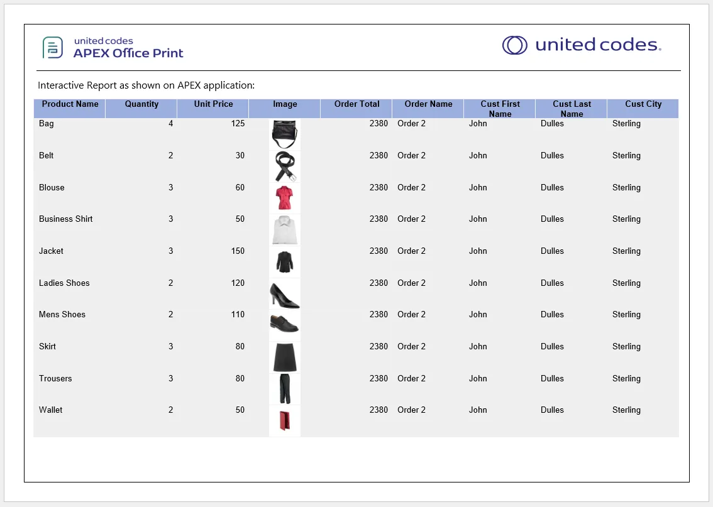
Task: Click unit price 150 in the Jacket row
Action: pos(238,251)
